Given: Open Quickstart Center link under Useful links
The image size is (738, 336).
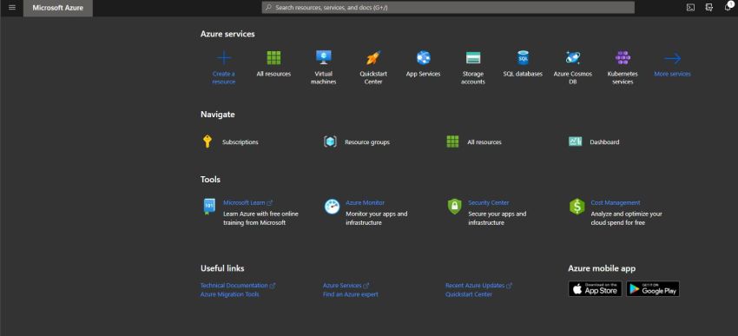Looking at the screenshot, I should pyautogui.click(x=469, y=294).
